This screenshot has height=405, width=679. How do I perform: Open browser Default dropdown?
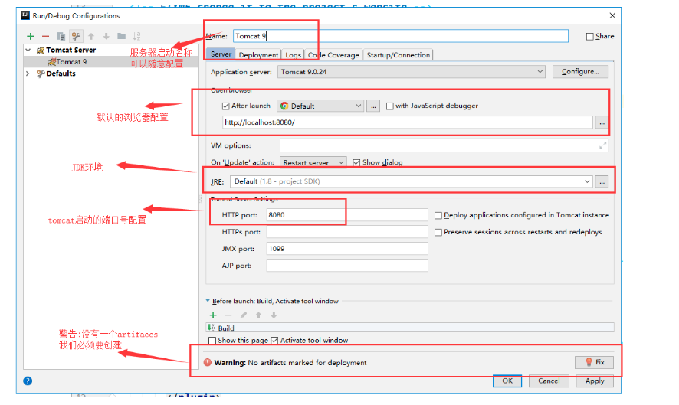(320, 106)
